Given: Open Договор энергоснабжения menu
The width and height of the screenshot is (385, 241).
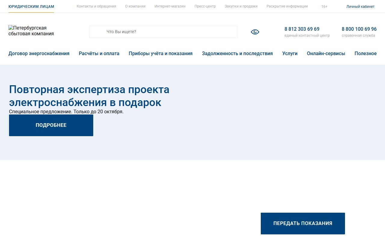Looking at the screenshot, I should click(39, 54).
